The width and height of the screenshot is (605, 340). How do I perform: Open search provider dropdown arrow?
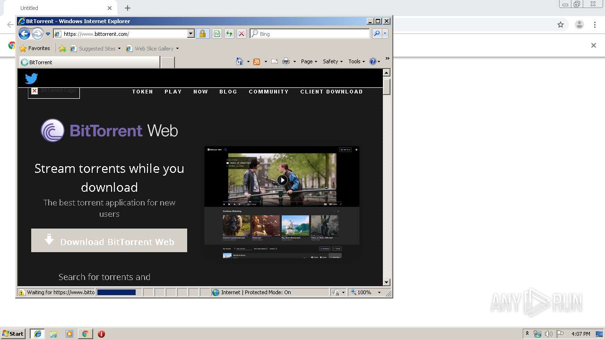[385, 34]
